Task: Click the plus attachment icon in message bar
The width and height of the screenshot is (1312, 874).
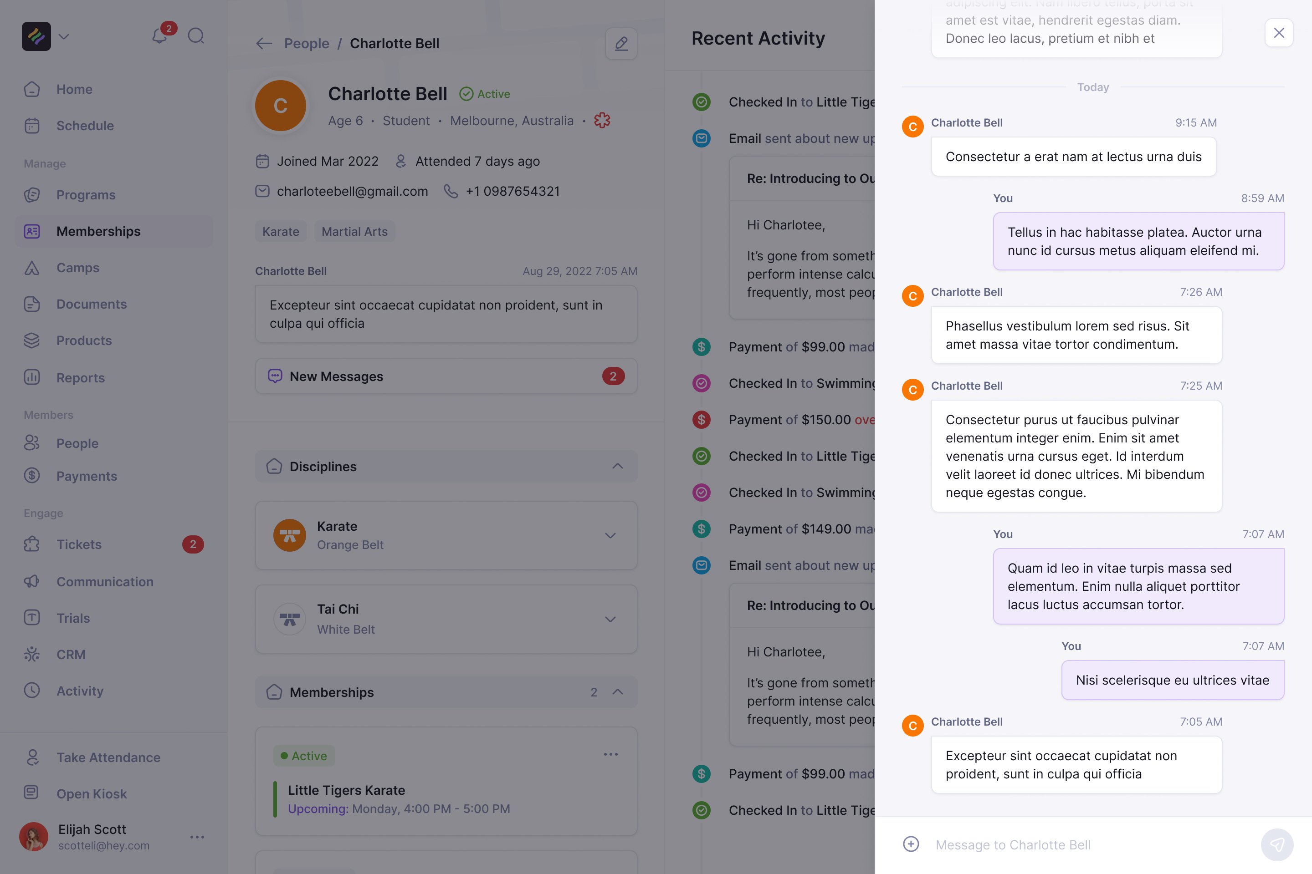Action: point(911,844)
